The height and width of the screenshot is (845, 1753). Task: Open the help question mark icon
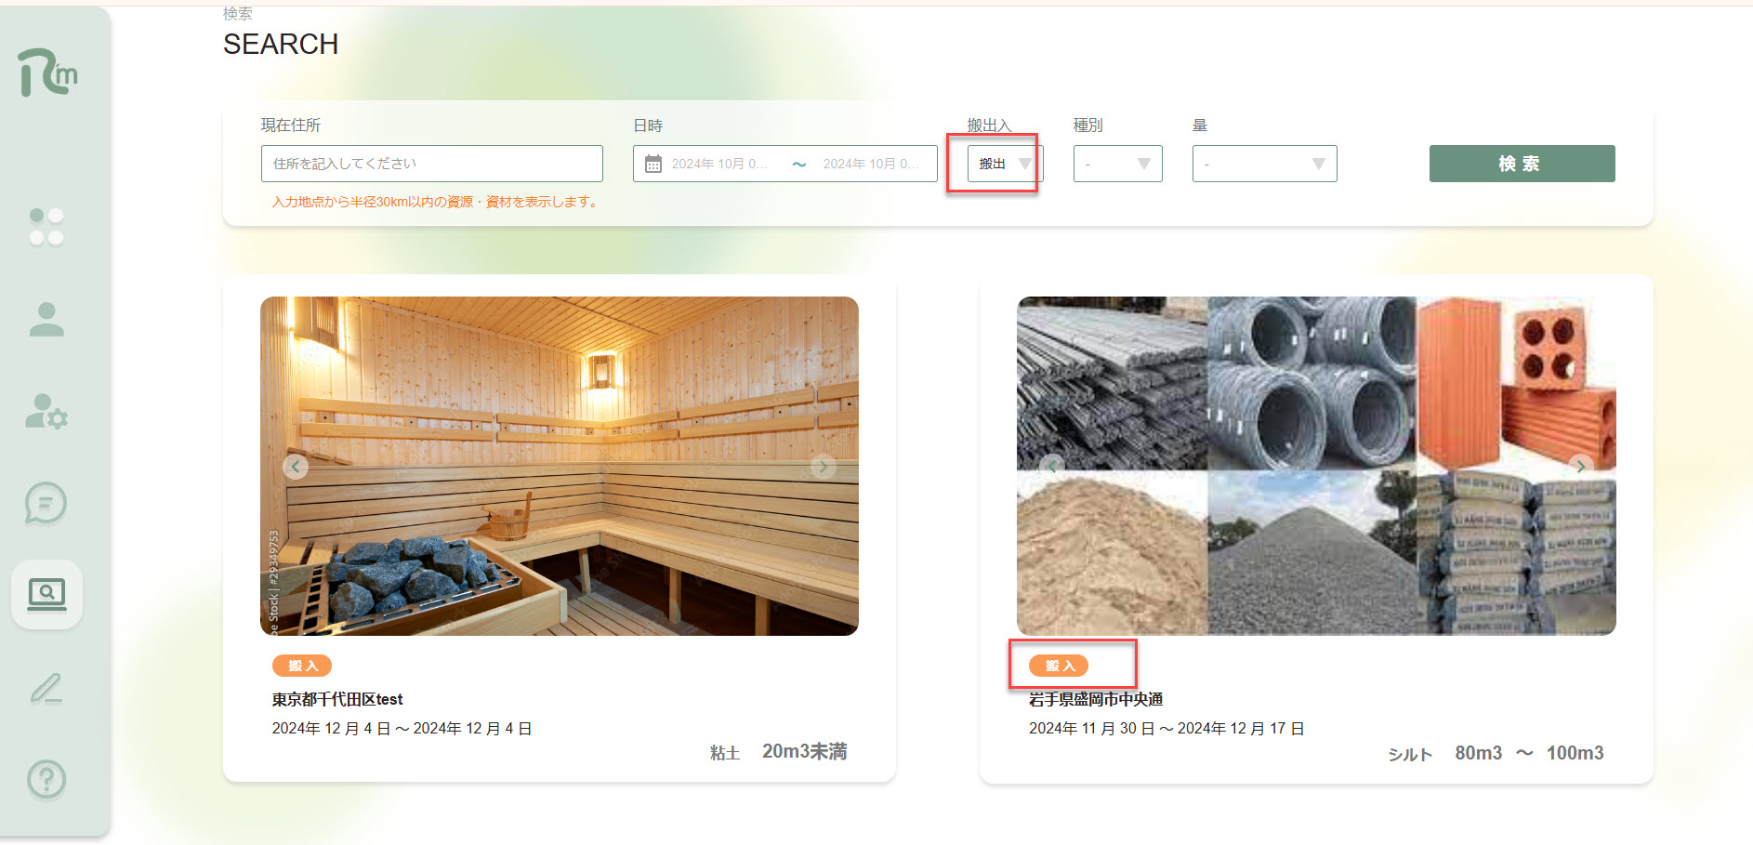click(x=46, y=779)
